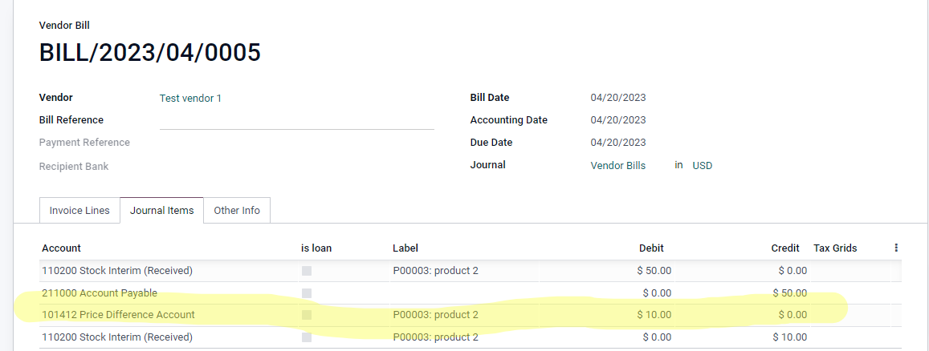929x351 pixels.
Task: Toggle is loan checkbox for first Stock Interim row
Action: click(306, 271)
